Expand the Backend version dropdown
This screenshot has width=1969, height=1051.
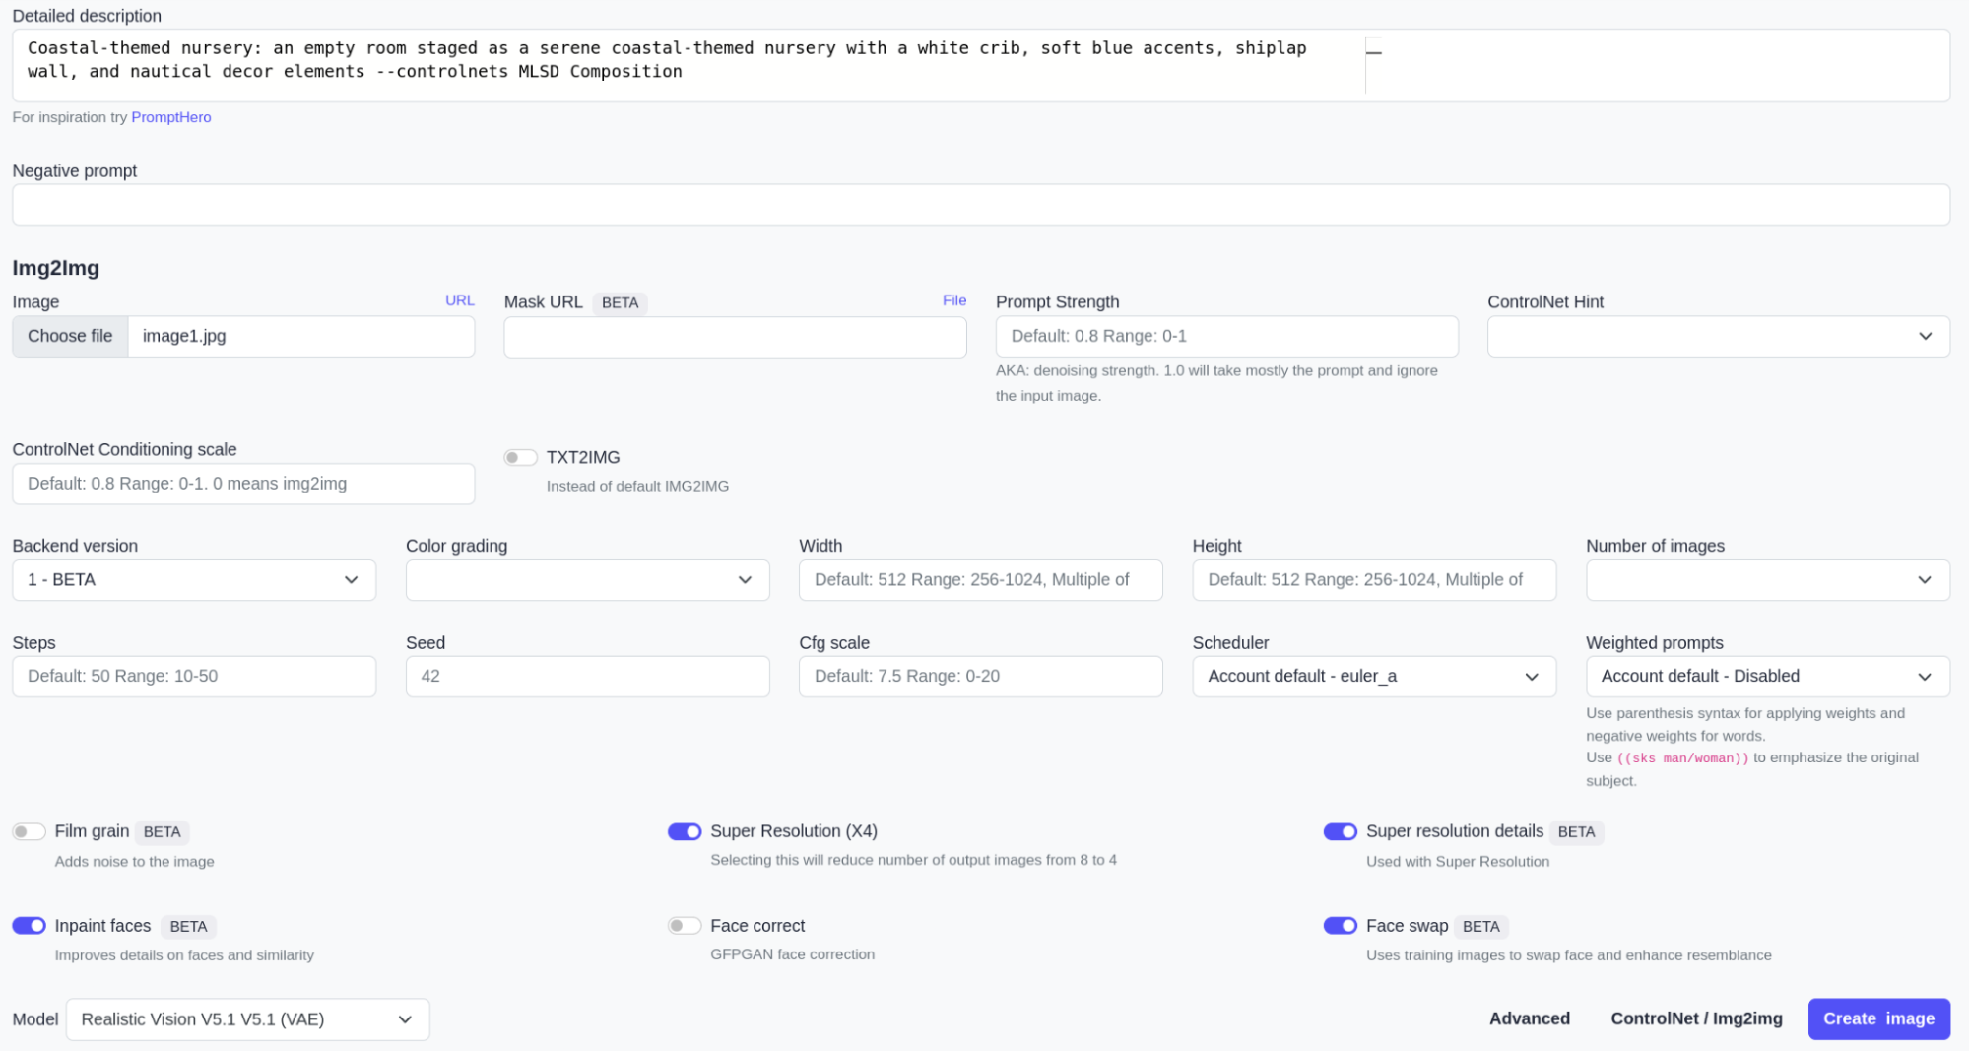click(193, 580)
